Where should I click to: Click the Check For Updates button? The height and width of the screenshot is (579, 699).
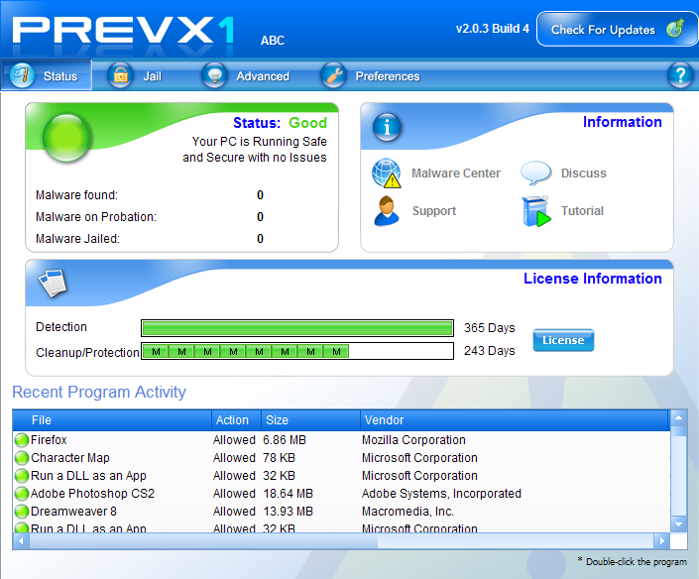(x=617, y=29)
